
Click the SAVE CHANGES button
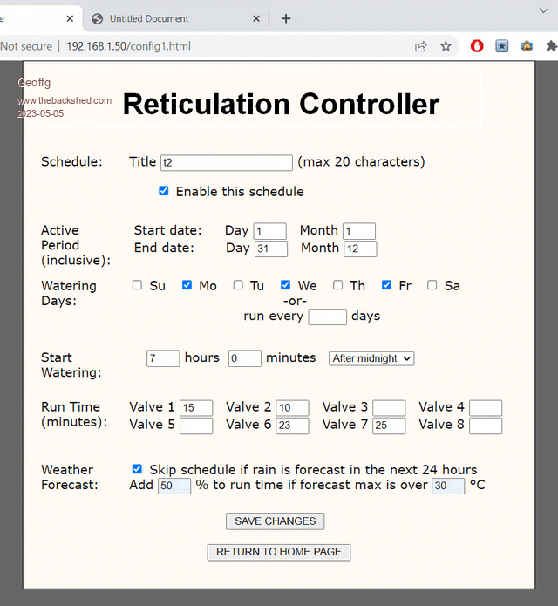tap(275, 521)
